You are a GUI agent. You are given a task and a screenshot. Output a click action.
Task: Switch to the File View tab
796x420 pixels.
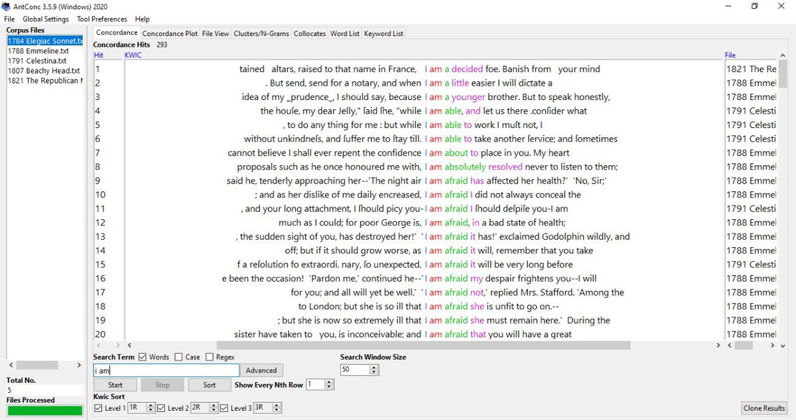(216, 34)
